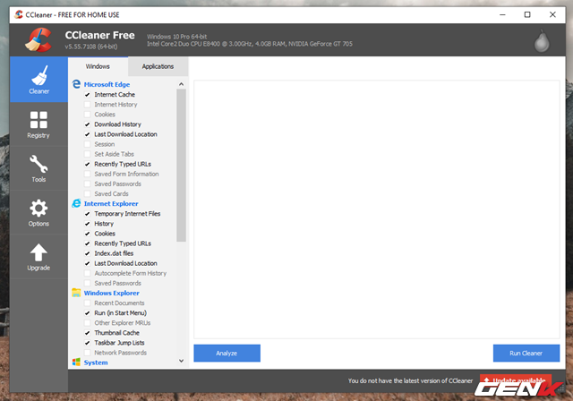Maximize the CCleaner window
Viewport: 573px width, 401px height.
pos(527,14)
